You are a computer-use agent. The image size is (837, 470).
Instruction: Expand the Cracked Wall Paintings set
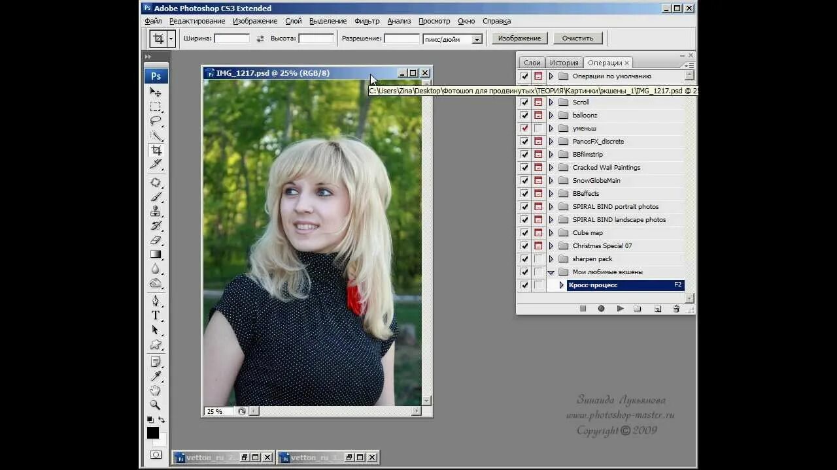click(551, 167)
